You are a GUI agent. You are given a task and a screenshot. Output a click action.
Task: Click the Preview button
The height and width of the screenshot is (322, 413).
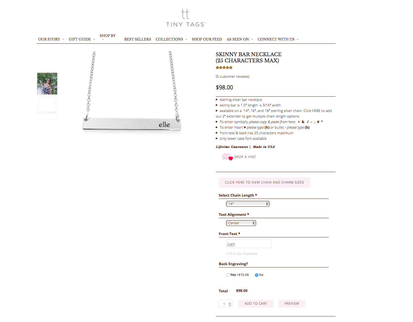click(292, 304)
